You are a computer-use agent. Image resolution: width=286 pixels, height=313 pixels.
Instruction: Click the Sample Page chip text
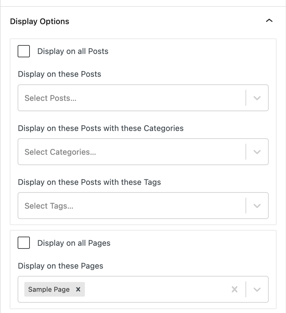click(49, 289)
